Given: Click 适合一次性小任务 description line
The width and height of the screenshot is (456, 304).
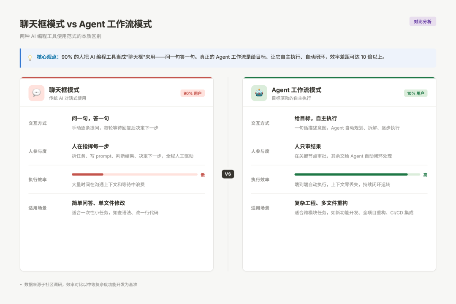Looking at the screenshot, I should pos(115,213).
